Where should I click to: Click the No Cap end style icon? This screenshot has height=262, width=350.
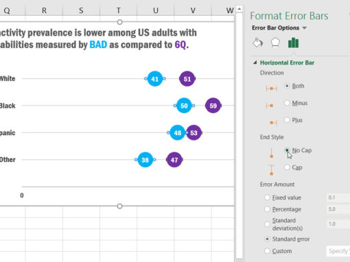point(271,153)
